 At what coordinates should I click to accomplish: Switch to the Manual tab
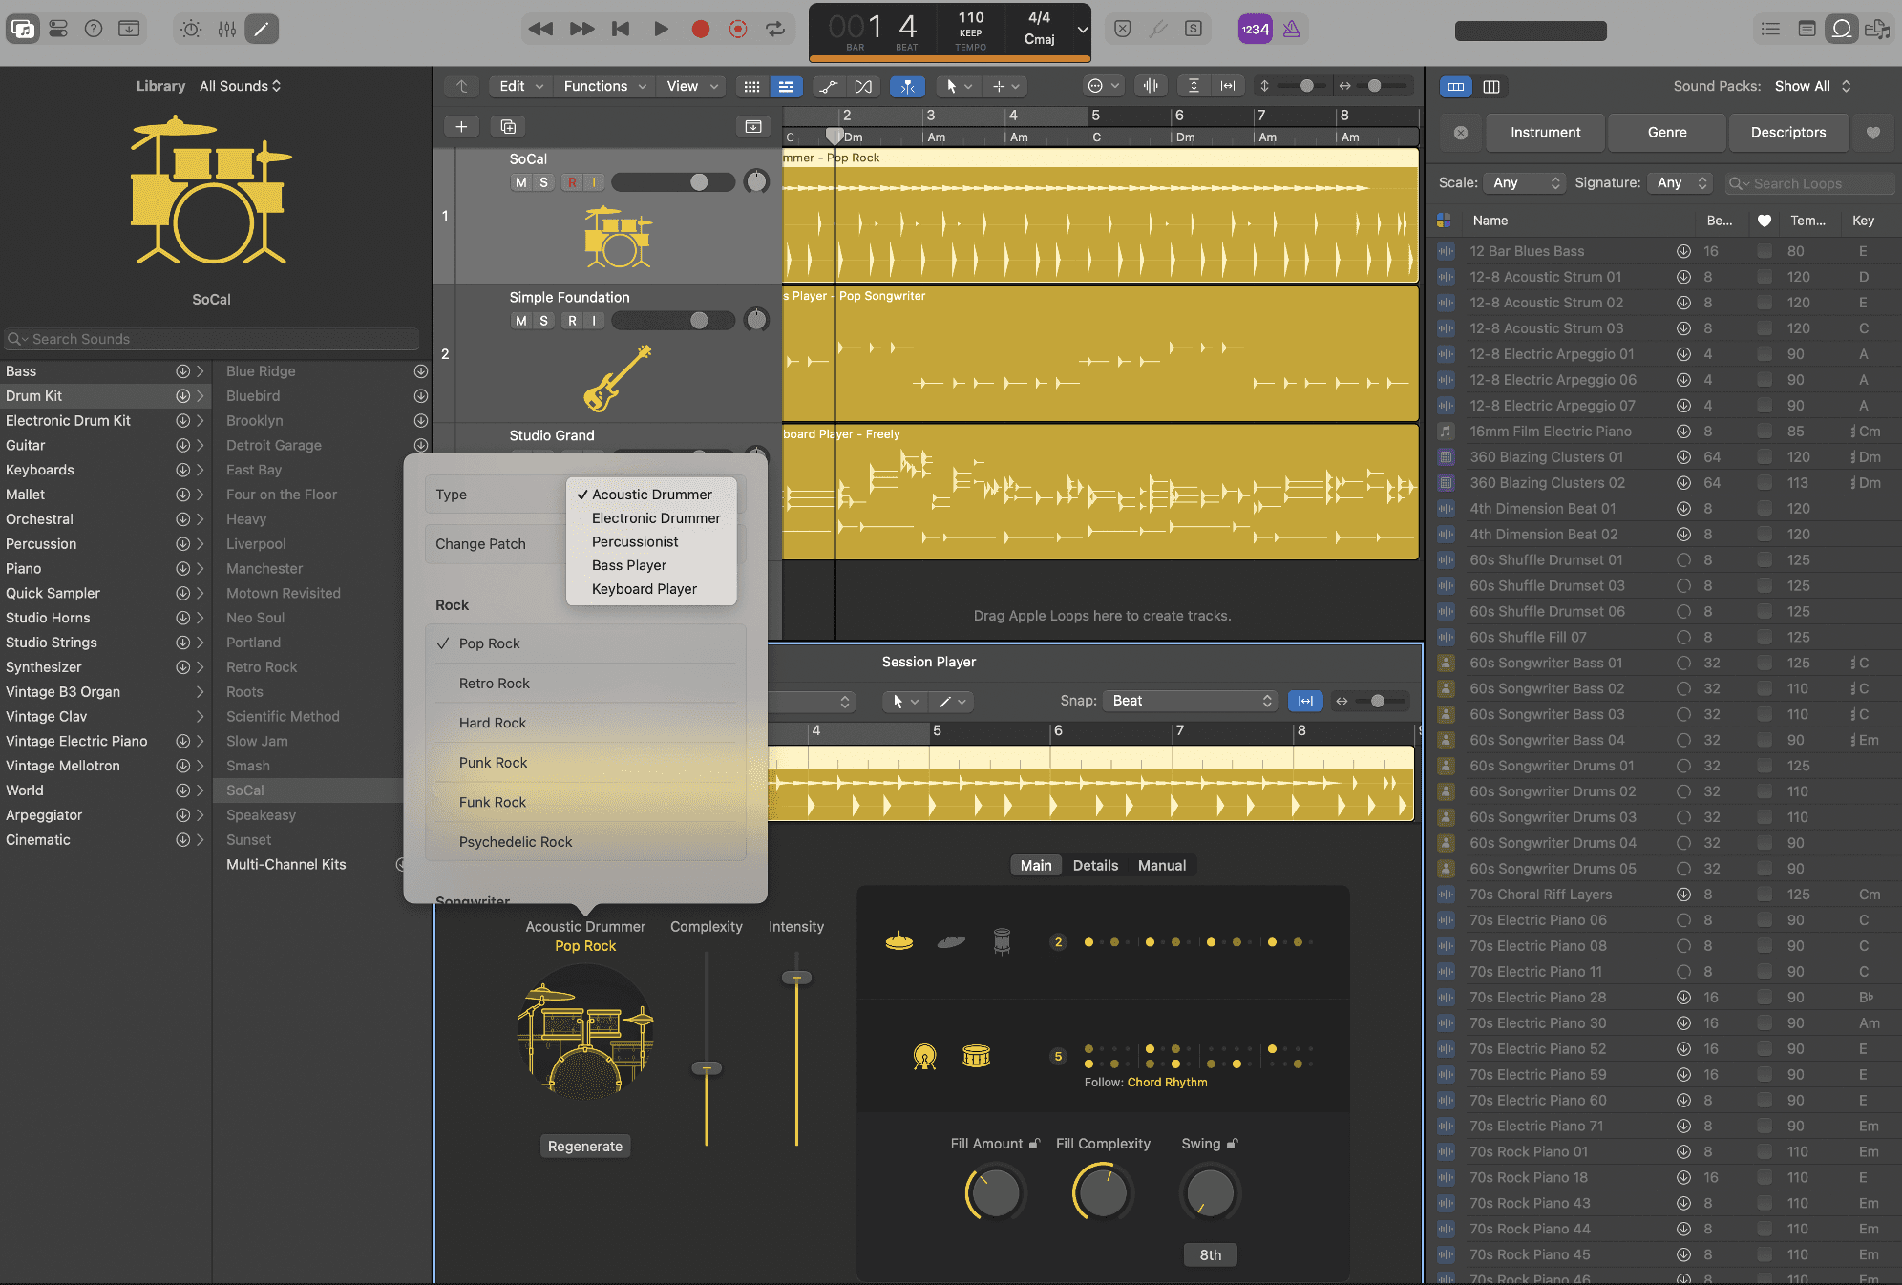click(1162, 866)
